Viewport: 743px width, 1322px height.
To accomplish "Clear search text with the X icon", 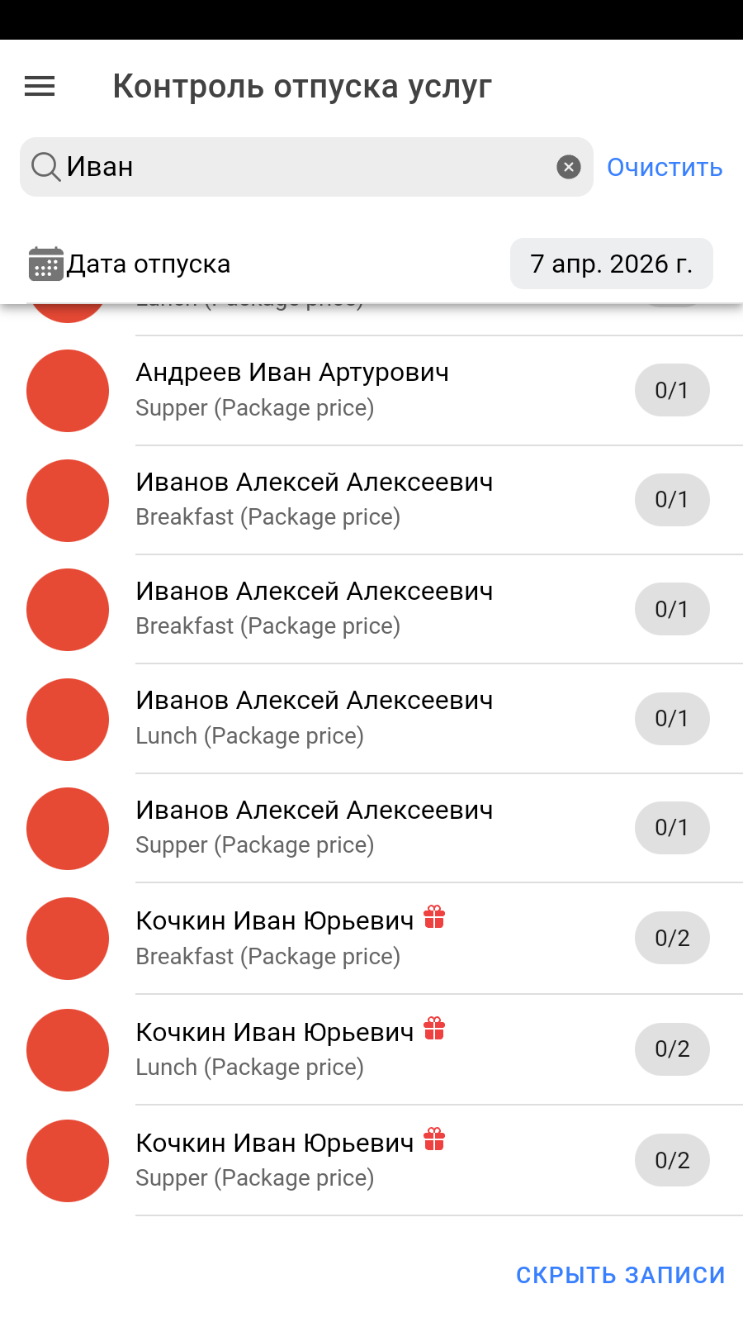I will click(568, 167).
